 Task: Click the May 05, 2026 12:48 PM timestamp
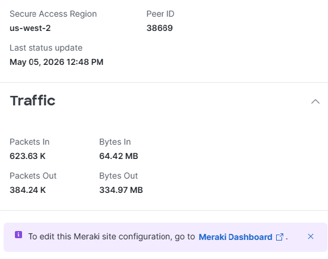57,62
